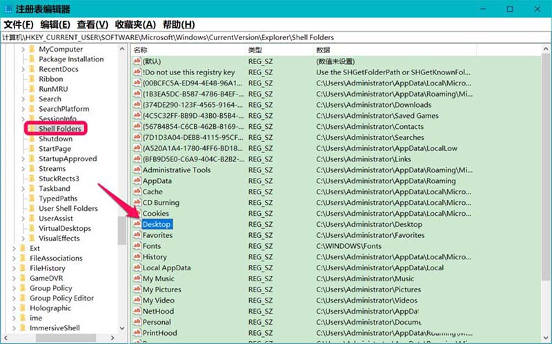Expand the Taskband tree node
This screenshot has width=552, height=344.
(x=23, y=189)
